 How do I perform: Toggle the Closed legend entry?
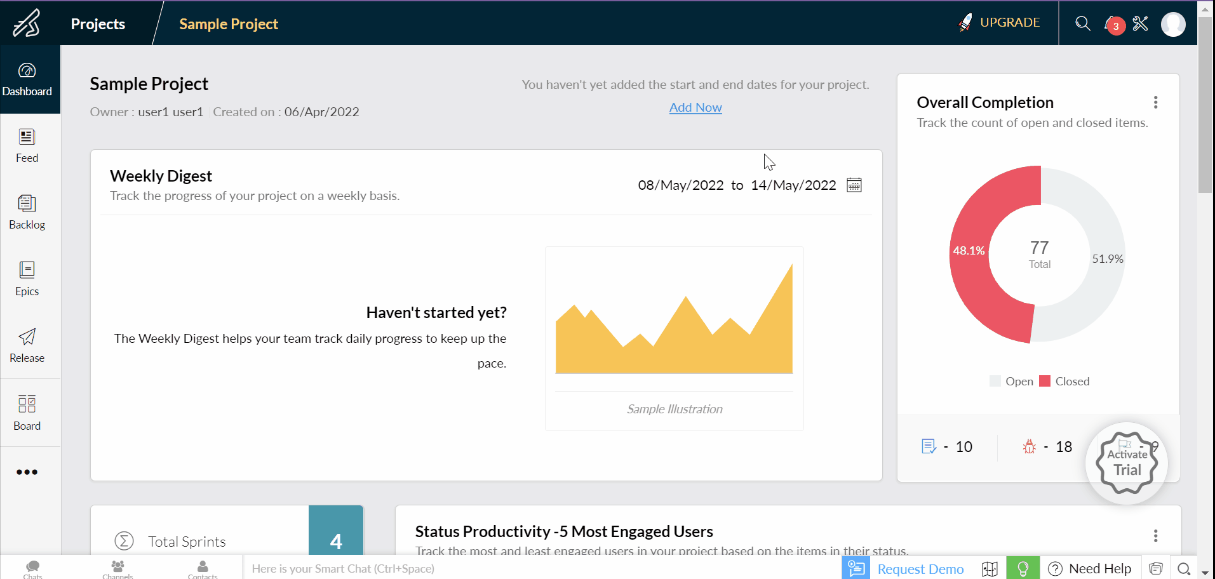[x=1064, y=381]
